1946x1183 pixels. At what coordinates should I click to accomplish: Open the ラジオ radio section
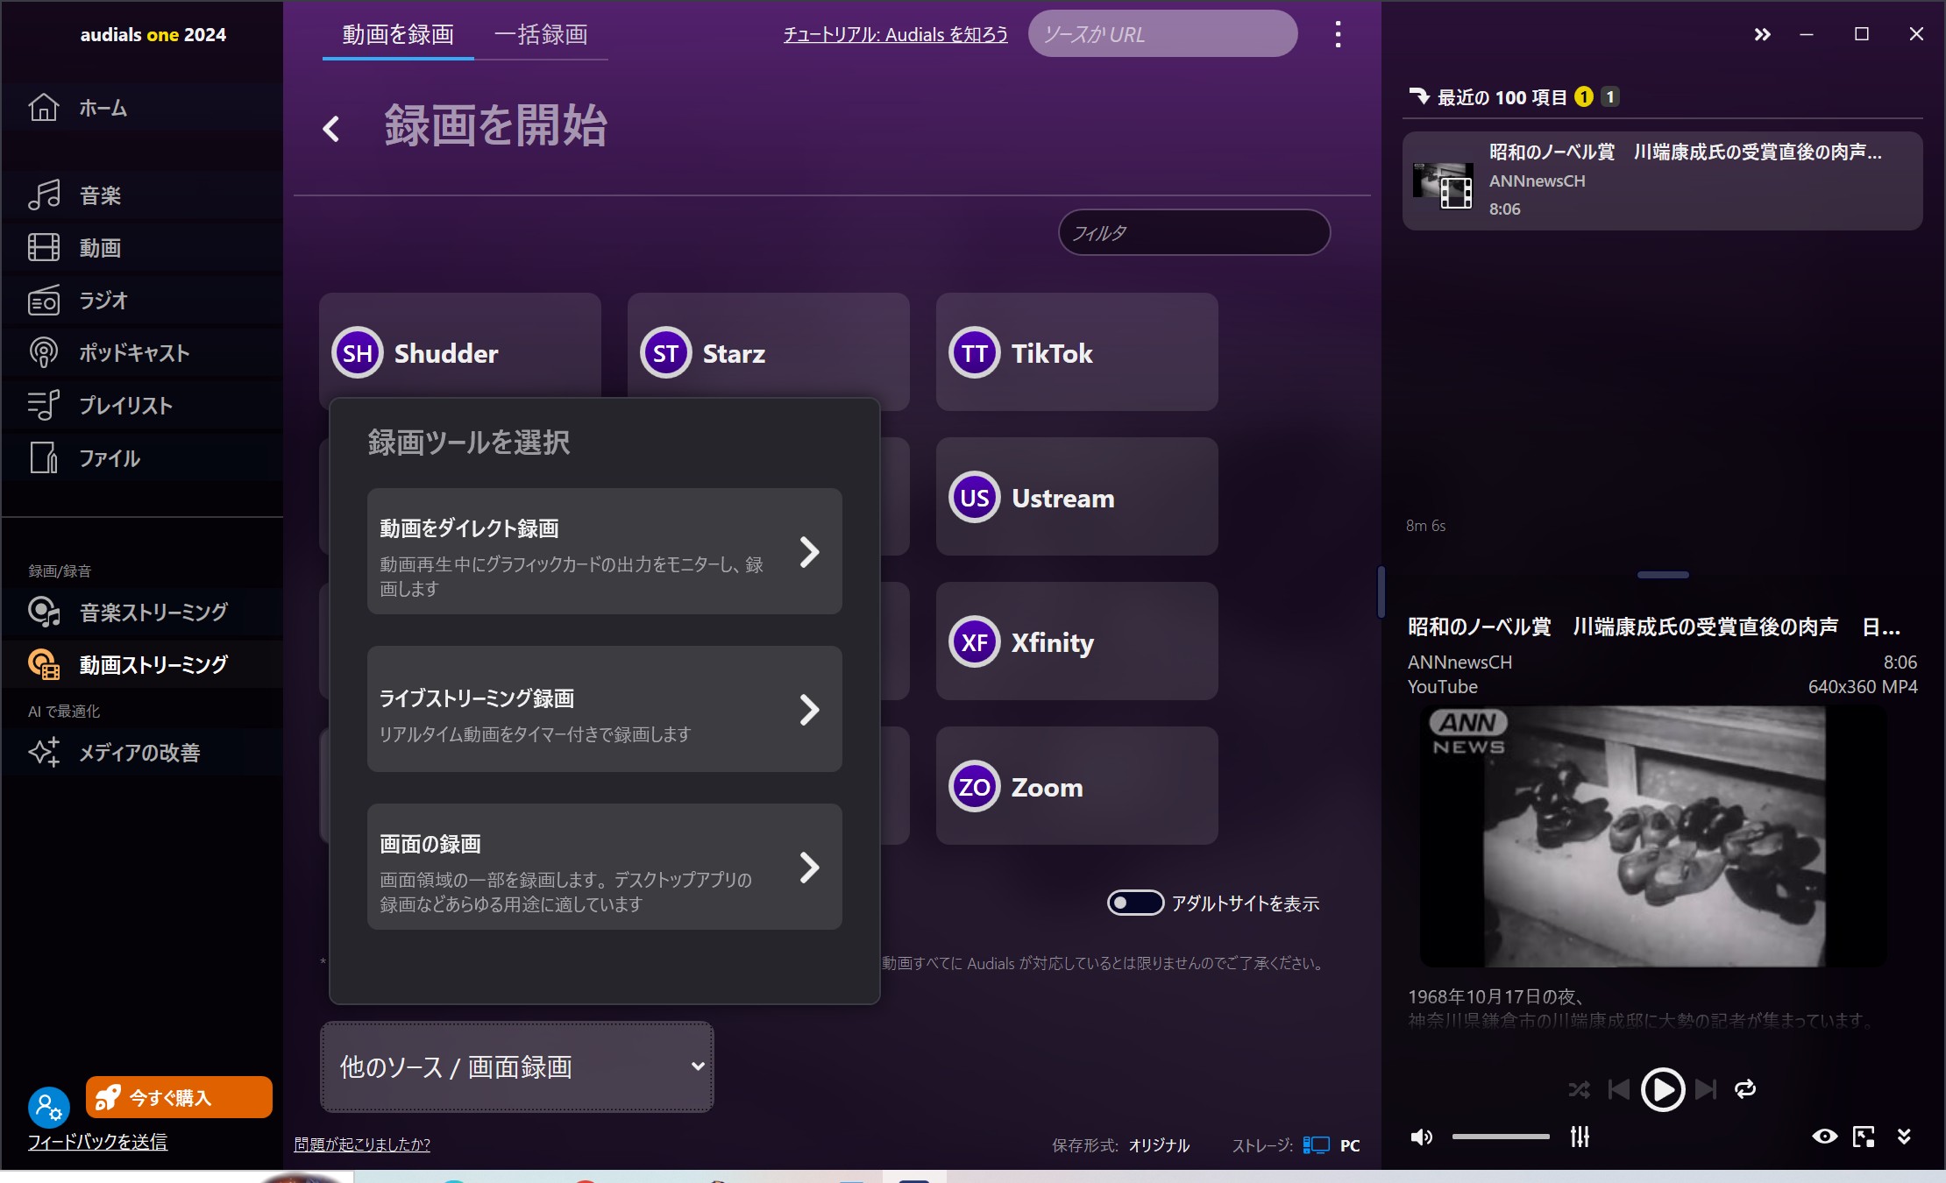pos(142,301)
